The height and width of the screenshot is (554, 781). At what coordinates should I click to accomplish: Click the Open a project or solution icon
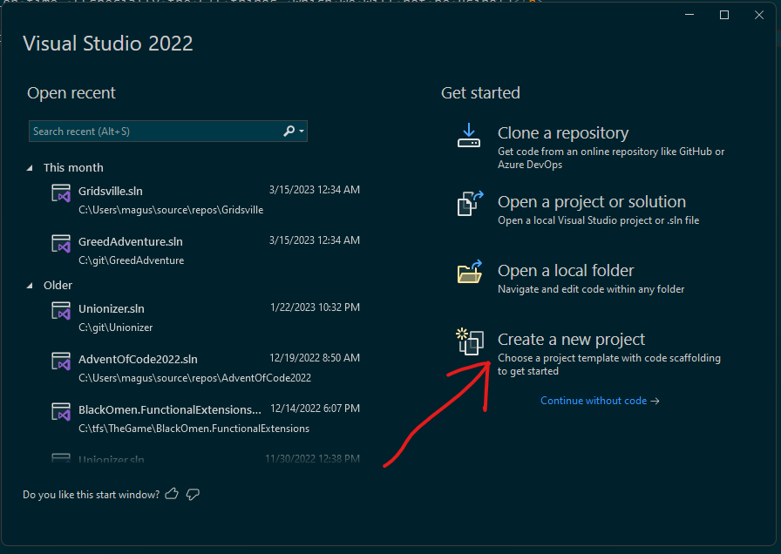(470, 204)
